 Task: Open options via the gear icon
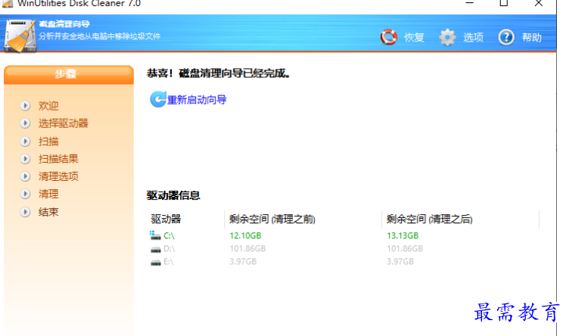[x=447, y=37]
